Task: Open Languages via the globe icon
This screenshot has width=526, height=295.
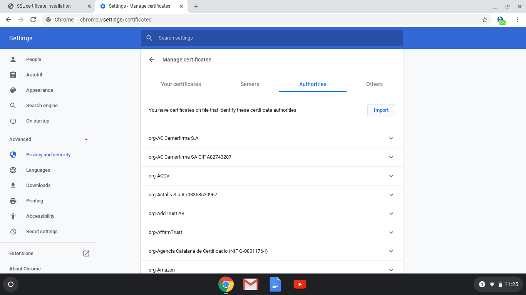Action: [x=13, y=170]
